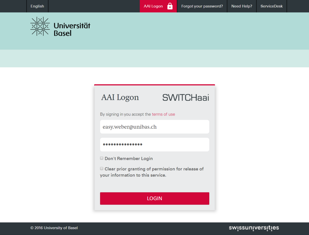Screen dimensions: 309x235
Task: Select the AAI Logon tab label
Action: 153,6
